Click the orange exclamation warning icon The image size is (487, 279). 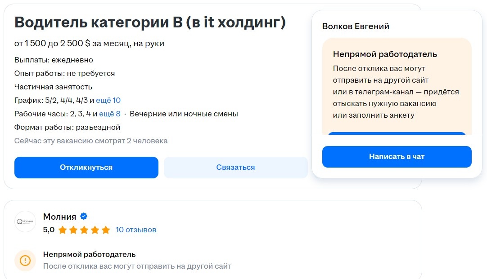point(25,260)
